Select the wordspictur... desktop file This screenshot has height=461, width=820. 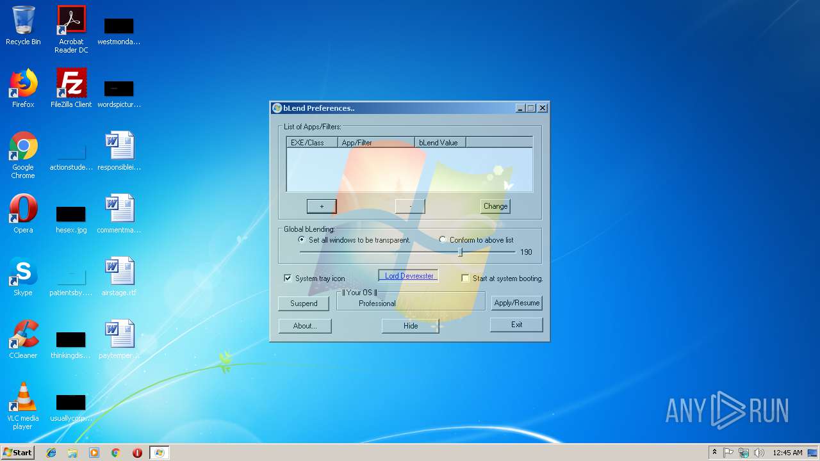point(119,93)
